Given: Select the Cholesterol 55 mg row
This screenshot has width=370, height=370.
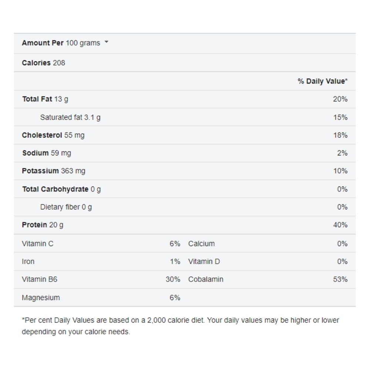Looking at the screenshot, I should pyautogui.click(x=53, y=135).
